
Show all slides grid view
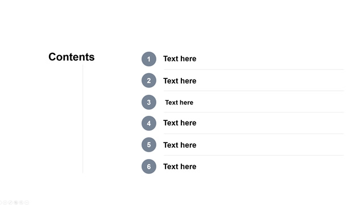[16, 203]
